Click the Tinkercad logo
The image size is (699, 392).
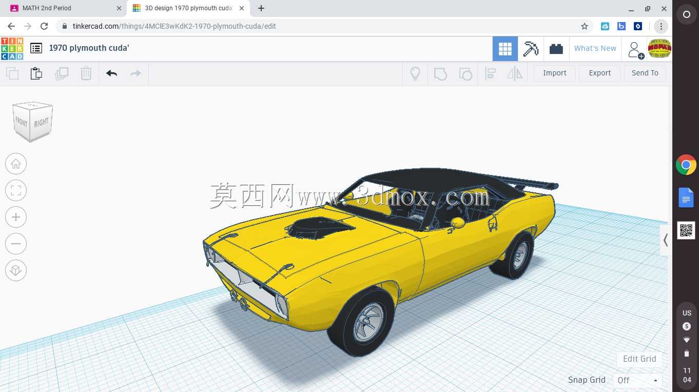coord(12,48)
